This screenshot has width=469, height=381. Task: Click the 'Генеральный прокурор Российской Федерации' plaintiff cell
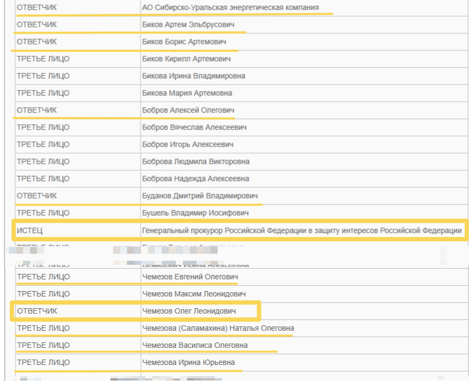[x=302, y=231]
